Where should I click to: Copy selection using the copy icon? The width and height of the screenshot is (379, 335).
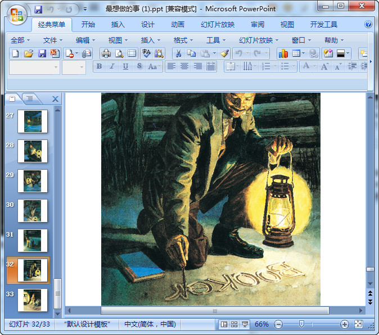pyautogui.click(x=191, y=53)
